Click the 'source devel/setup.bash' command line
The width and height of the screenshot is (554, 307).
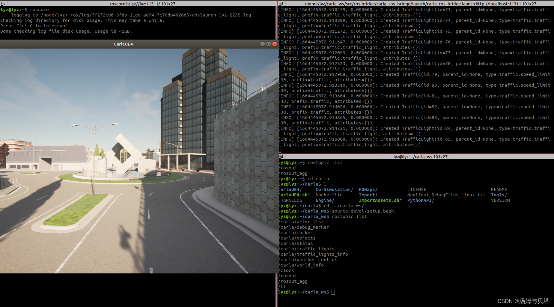coord(336,211)
